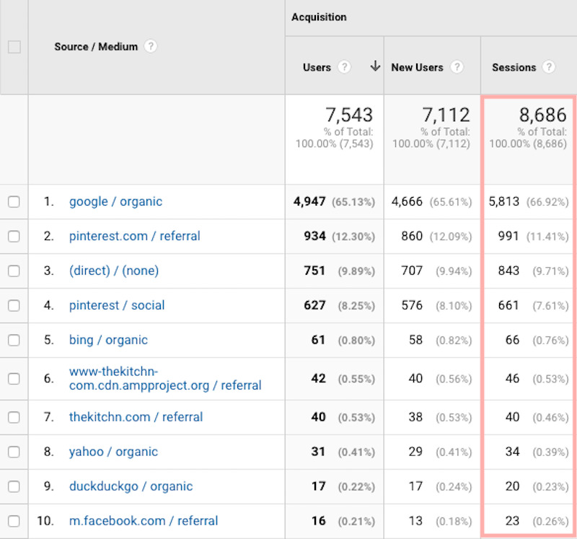
Task: Open the Source / Medium help icon
Action: click(x=150, y=46)
